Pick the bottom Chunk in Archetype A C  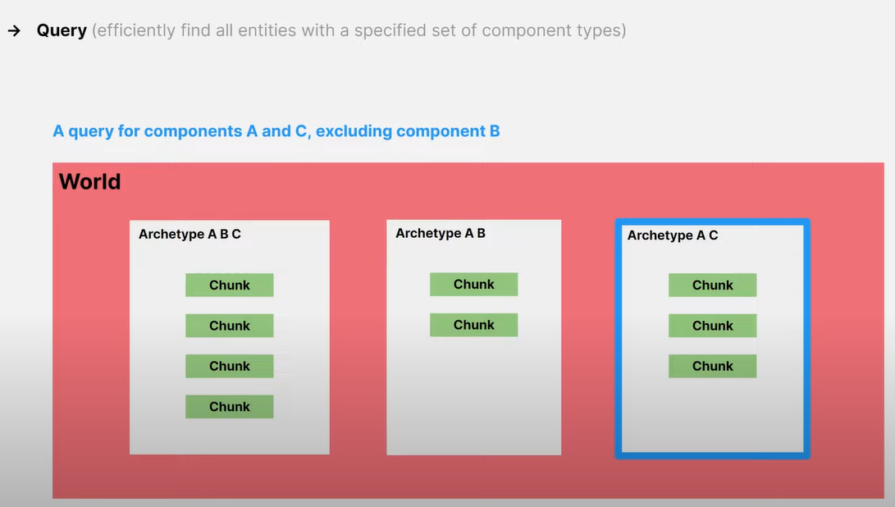[x=712, y=366]
